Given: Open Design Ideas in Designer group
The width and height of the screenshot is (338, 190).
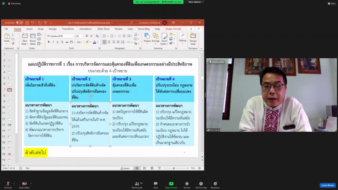Looking at the screenshot, I should [x=193, y=39].
